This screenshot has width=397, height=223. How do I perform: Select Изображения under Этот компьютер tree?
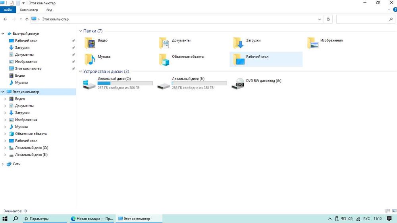tap(26, 120)
